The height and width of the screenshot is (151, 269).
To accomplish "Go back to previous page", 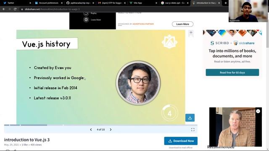I will pyautogui.click(x=4, y=9).
